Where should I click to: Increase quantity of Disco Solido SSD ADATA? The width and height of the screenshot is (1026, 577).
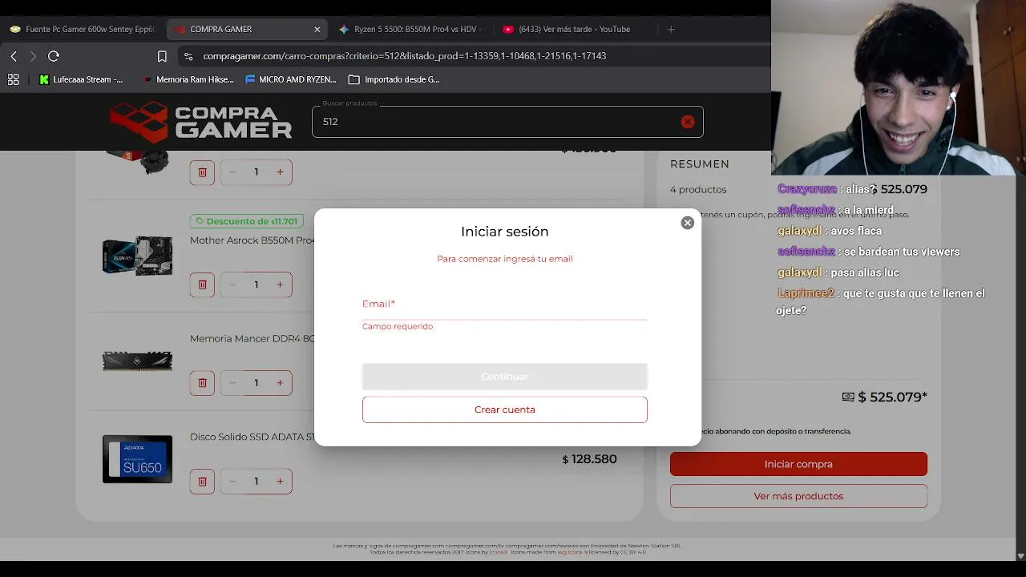click(280, 481)
